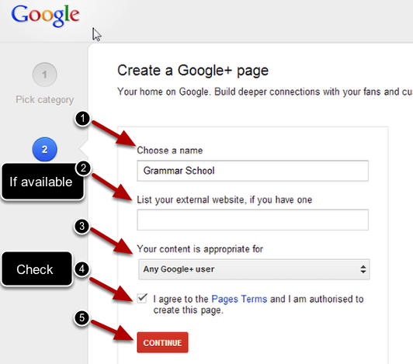Click the empty external website field
The width and height of the screenshot is (413, 364).
(252, 220)
